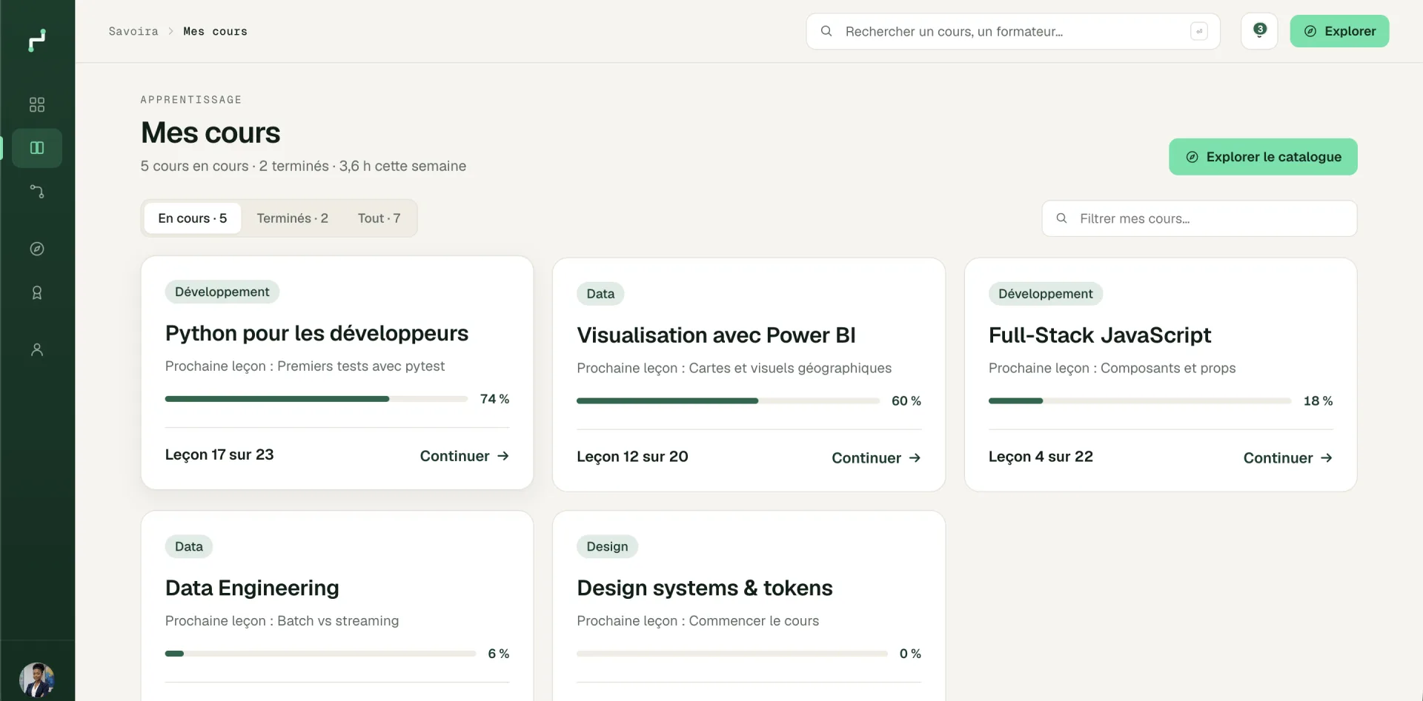The height and width of the screenshot is (701, 1423).
Task: Click the Python course progress bar
Action: [316, 399]
